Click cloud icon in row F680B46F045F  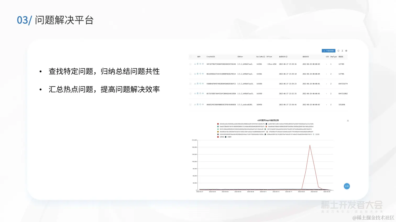203,84
